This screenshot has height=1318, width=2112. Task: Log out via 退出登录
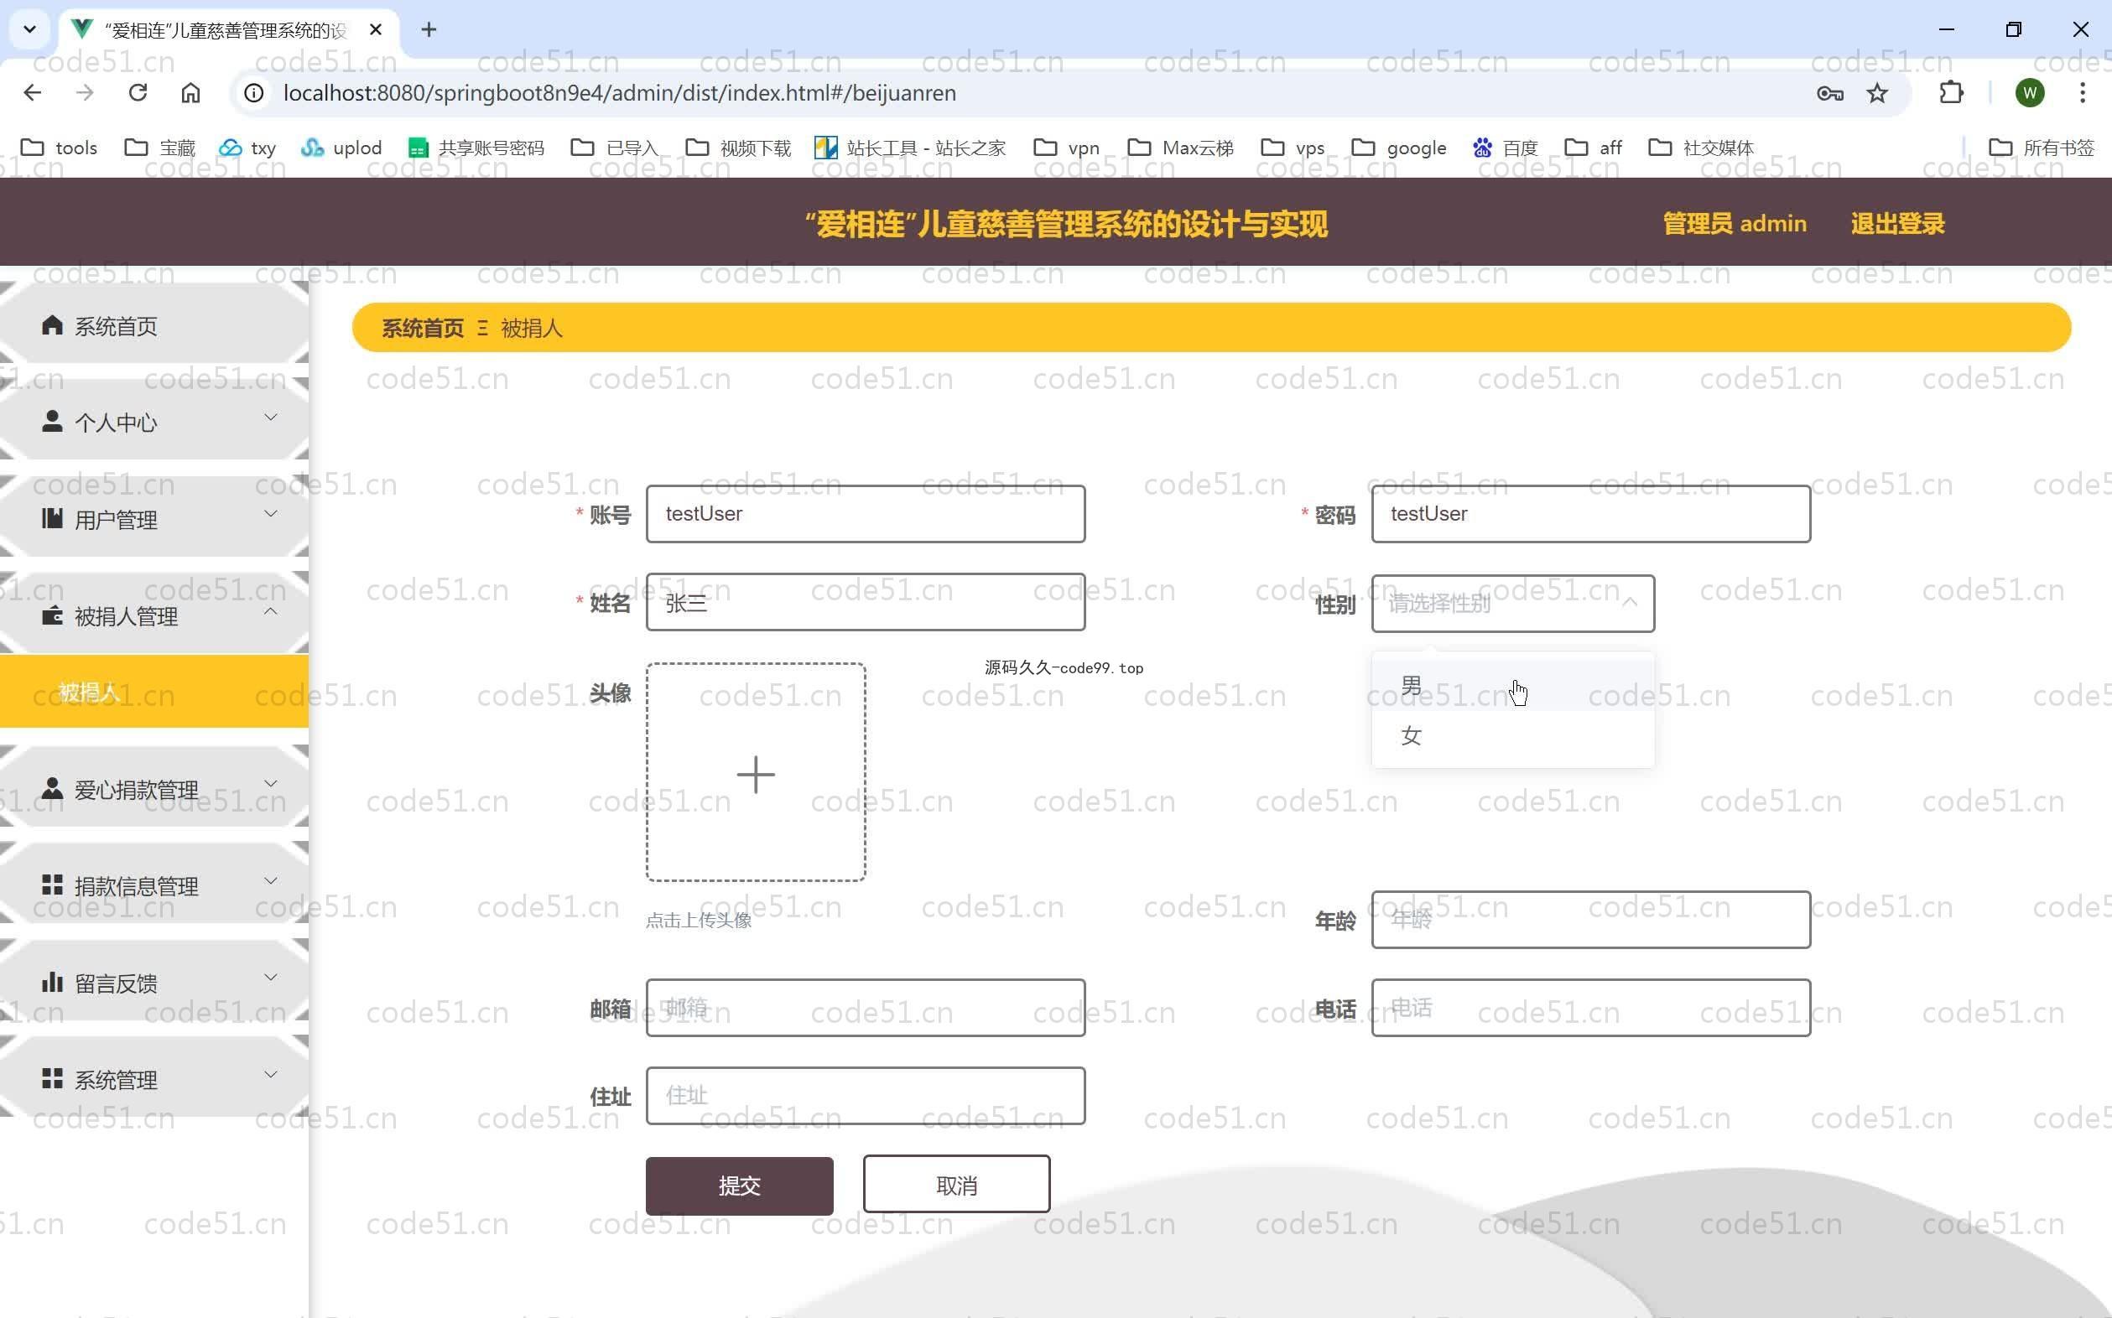coord(1897,224)
